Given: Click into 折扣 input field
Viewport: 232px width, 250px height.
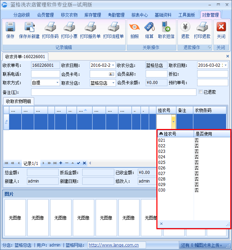Looking at the screenshot, I should (213, 74).
